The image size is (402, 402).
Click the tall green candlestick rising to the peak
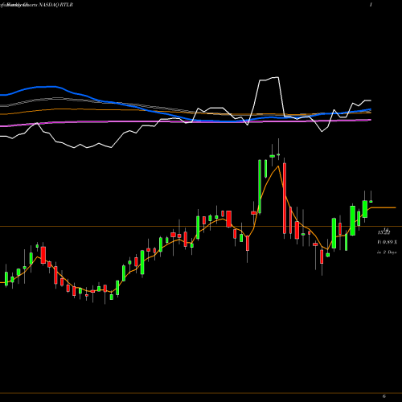tap(260, 187)
